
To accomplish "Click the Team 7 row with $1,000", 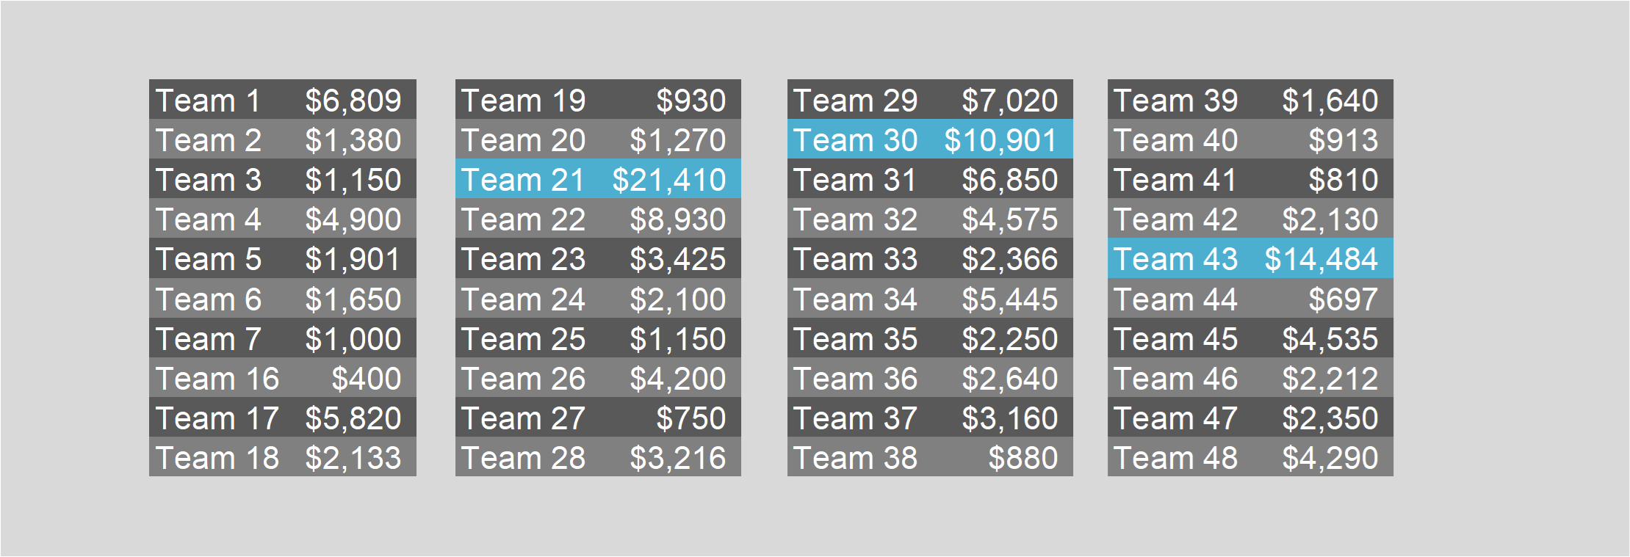I will pos(283,338).
